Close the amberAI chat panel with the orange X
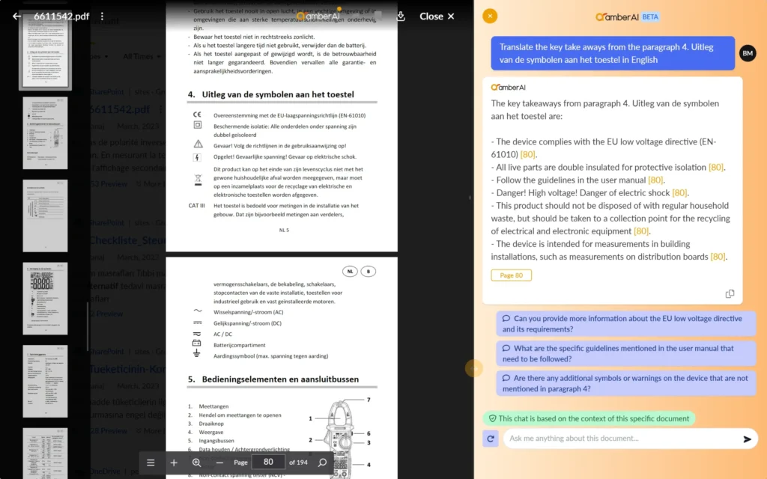767x479 pixels. [x=490, y=16]
